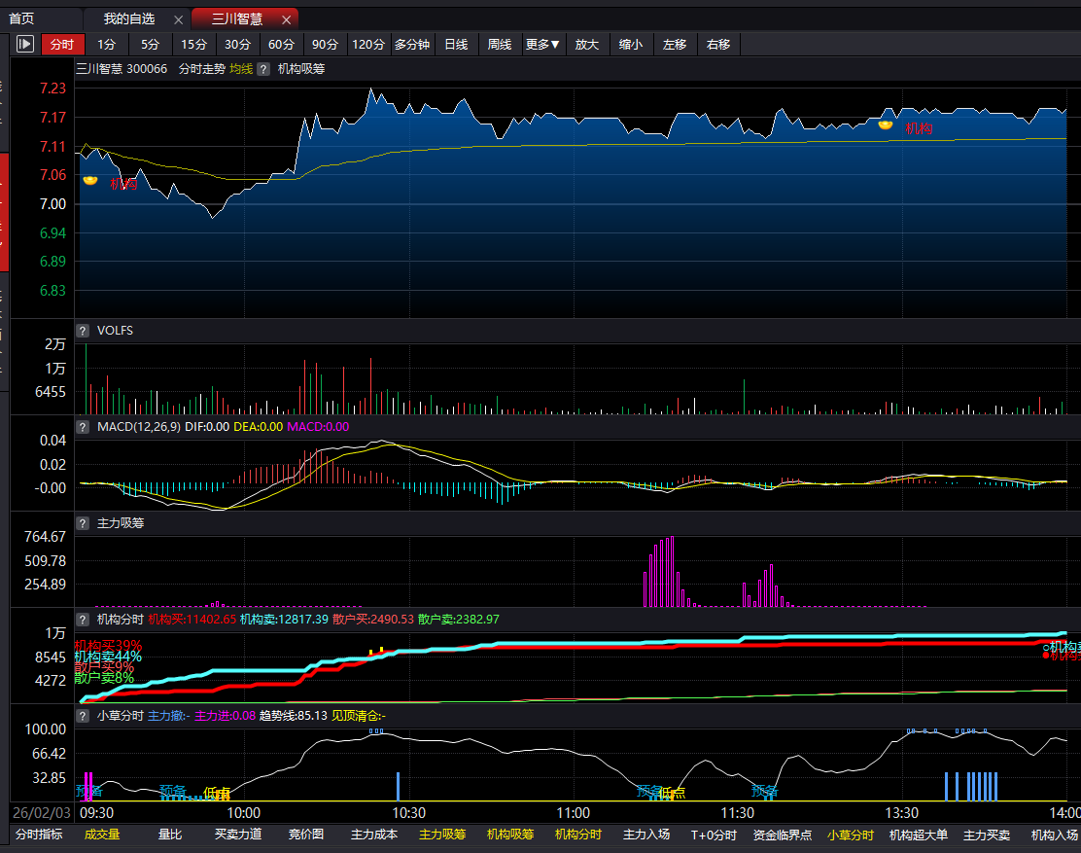Click the 机构分时 panel help icon

click(x=83, y=620)
